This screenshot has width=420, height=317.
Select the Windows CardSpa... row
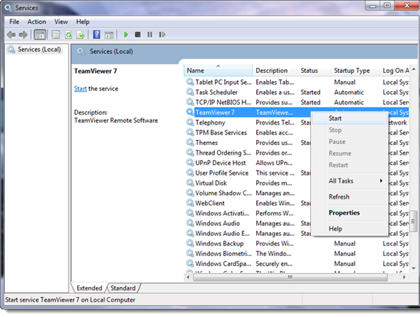(x=297, y=263)
